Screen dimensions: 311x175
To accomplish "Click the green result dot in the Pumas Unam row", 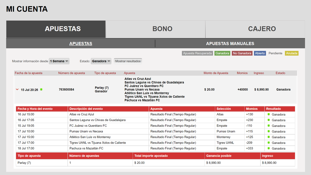I will (269, 131).
